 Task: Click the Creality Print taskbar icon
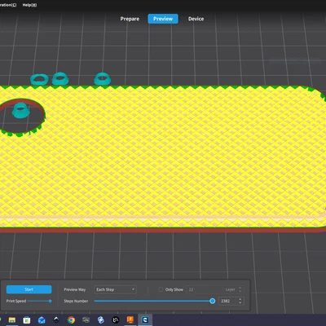click(x=145, y=320)
